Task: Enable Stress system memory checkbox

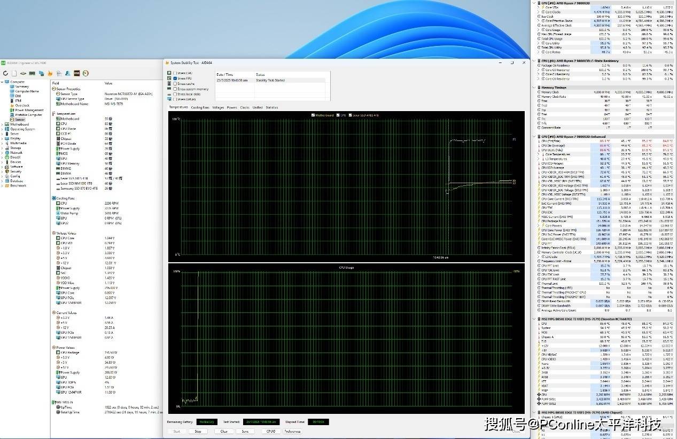Action: tap(175, 89)
